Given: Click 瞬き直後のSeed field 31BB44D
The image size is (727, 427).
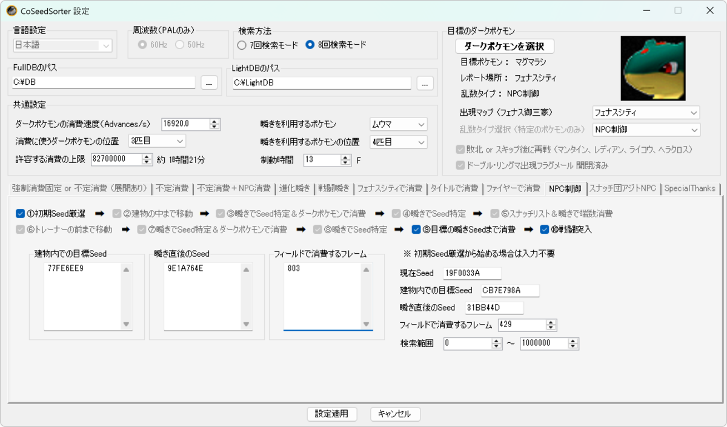Looking at the screenshot, I should tap(494, 308).
